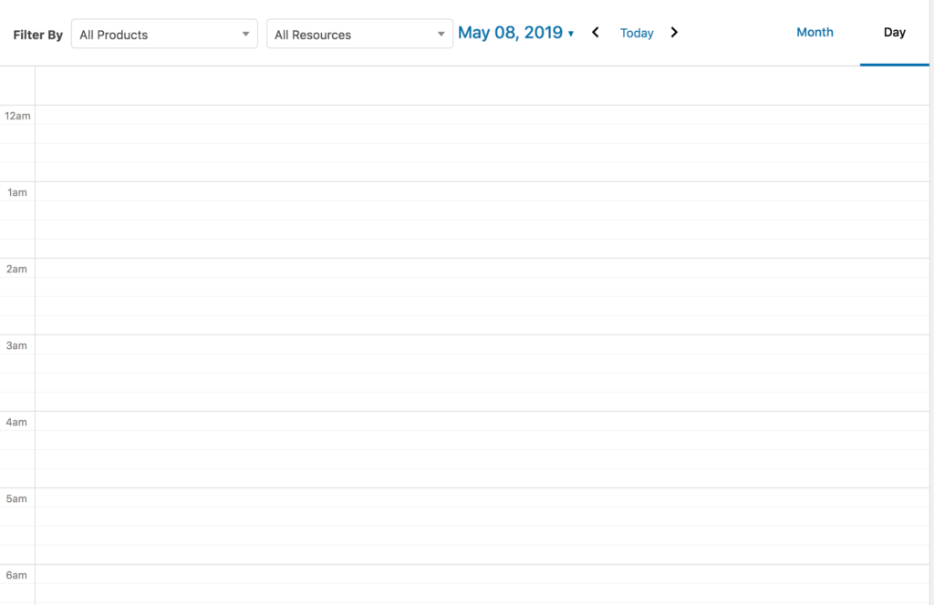The height and width of the screenshot is (605, 934).
Task: Click the All Products dropdown arrow
Action: coord(245,35)
